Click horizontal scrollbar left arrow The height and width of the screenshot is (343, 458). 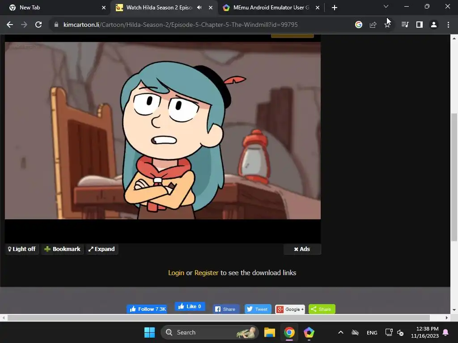click(x=3, y=318)
